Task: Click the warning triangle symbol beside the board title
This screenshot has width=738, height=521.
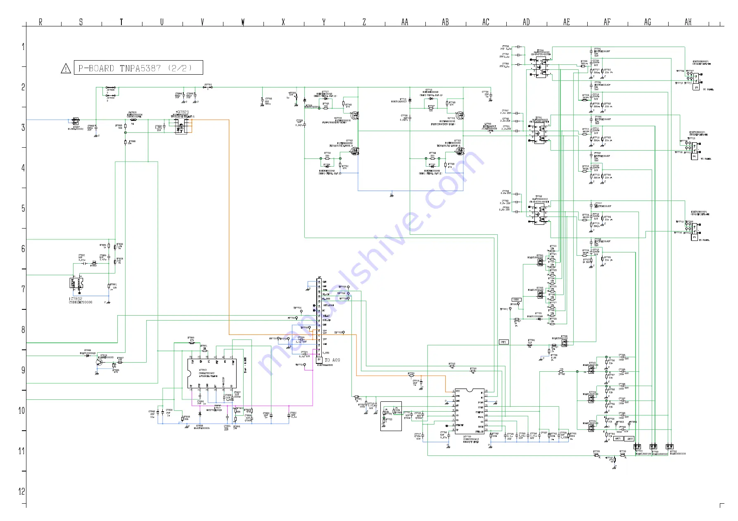Action: [66, 68]
